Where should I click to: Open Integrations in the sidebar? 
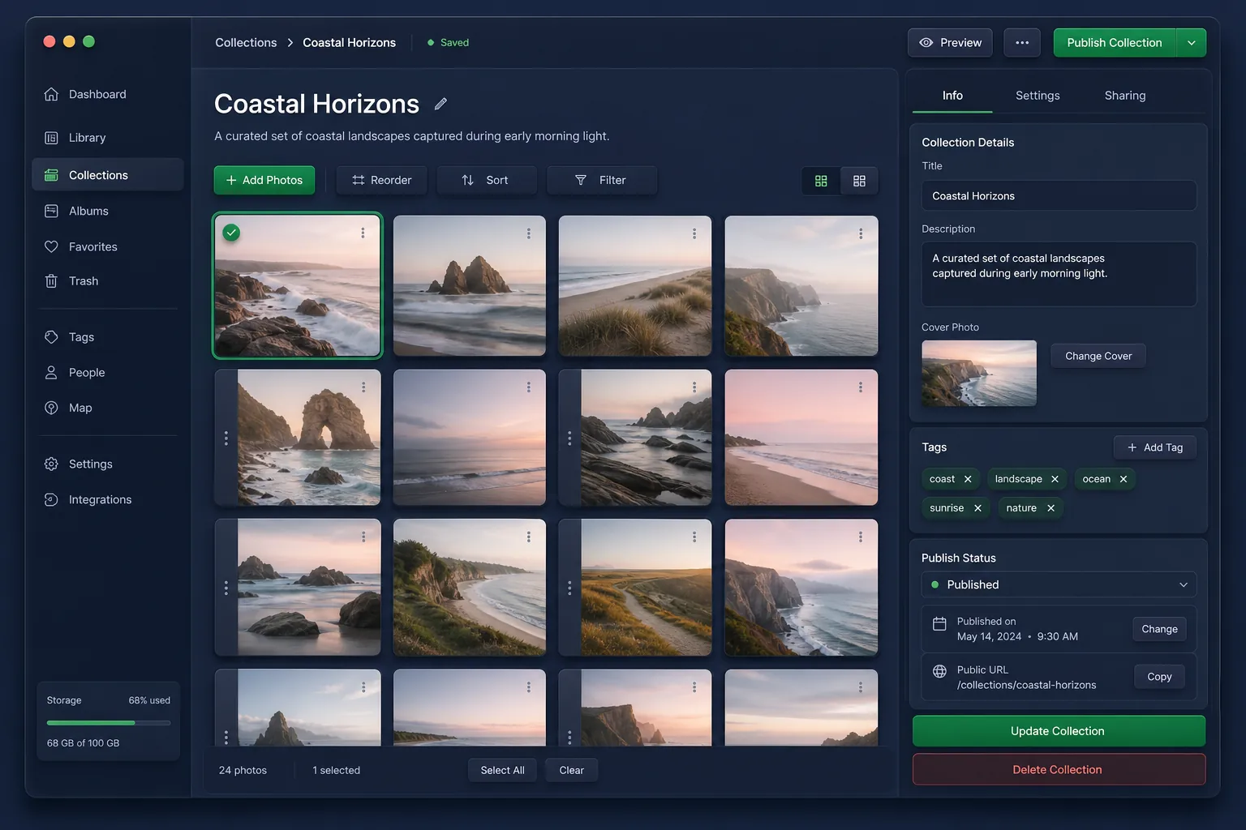107,499
